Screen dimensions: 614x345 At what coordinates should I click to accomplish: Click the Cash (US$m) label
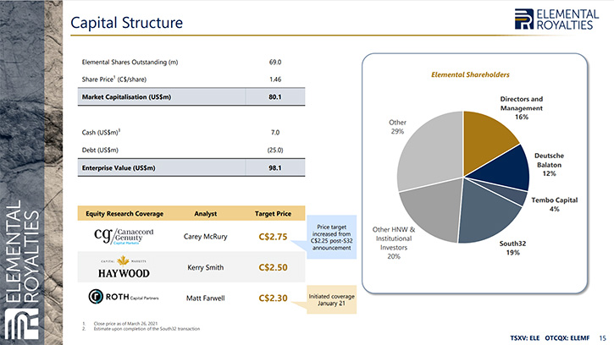pos(101,132)
